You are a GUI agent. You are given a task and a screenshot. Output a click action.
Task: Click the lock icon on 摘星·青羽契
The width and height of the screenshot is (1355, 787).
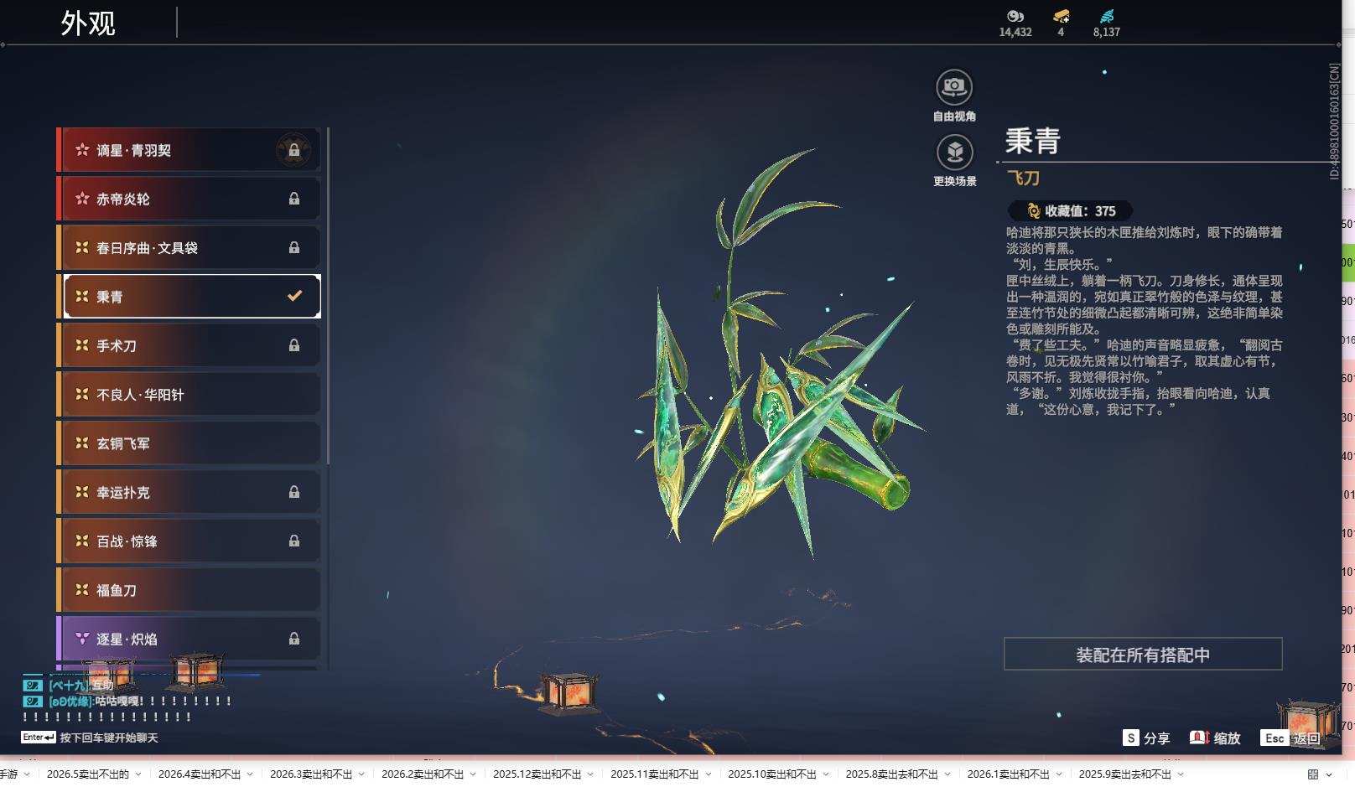click(294, 150)
